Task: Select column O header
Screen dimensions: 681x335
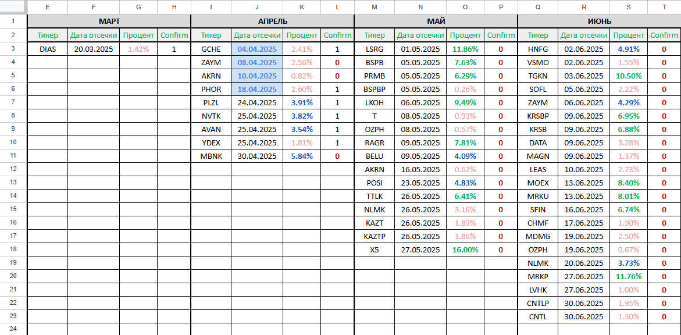Action: tap(465, 7)
